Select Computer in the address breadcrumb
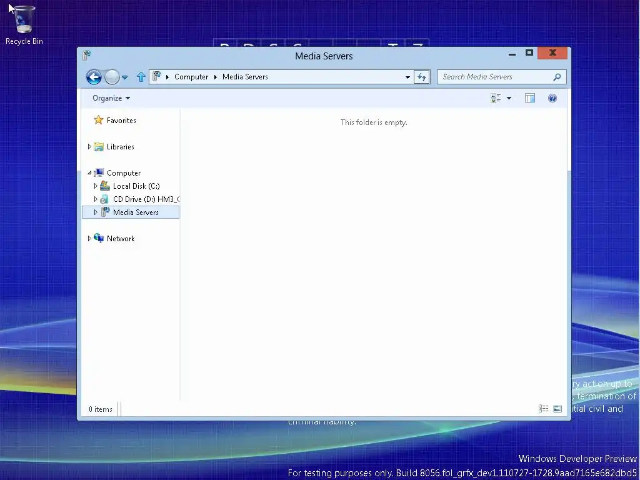Image resolution: width=640 pixels, height=480 pixels. [191, 77]
